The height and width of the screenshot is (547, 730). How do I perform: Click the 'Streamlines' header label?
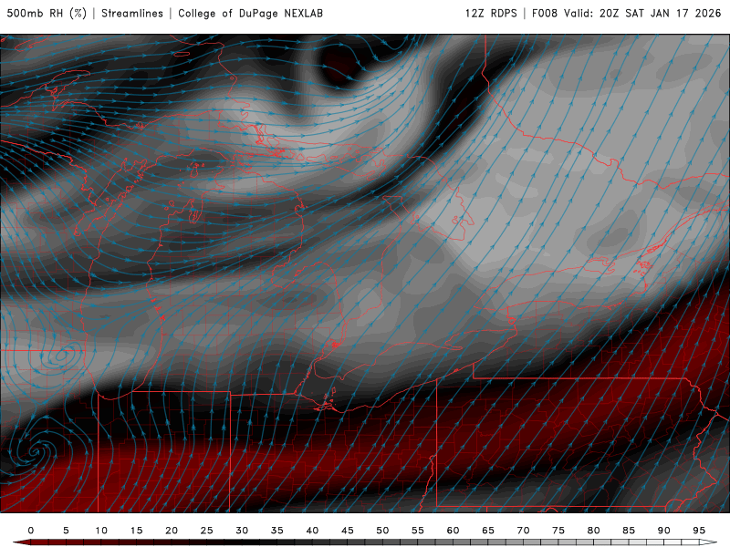click(x=132, y=13)
